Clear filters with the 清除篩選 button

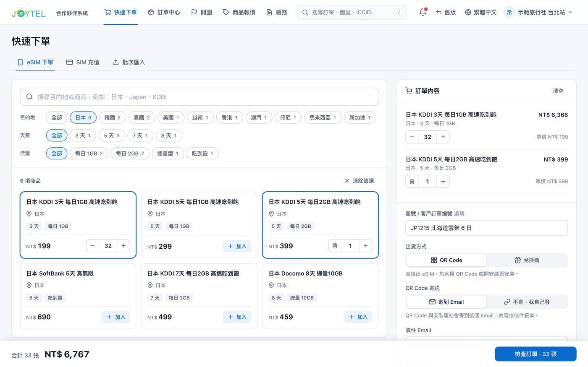click(359, 181)
